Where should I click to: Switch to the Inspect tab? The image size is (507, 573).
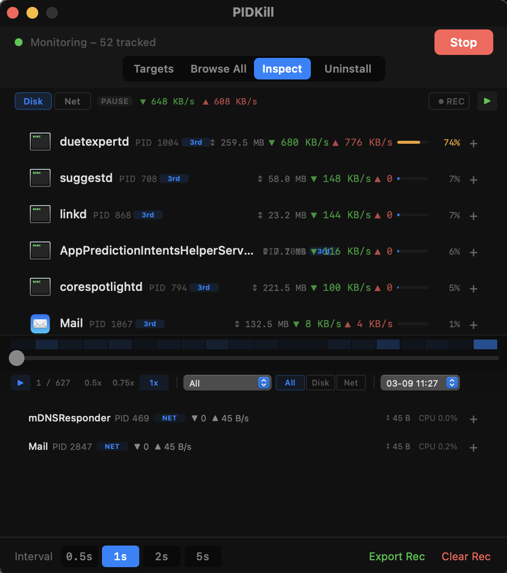[x=282, y=69]
